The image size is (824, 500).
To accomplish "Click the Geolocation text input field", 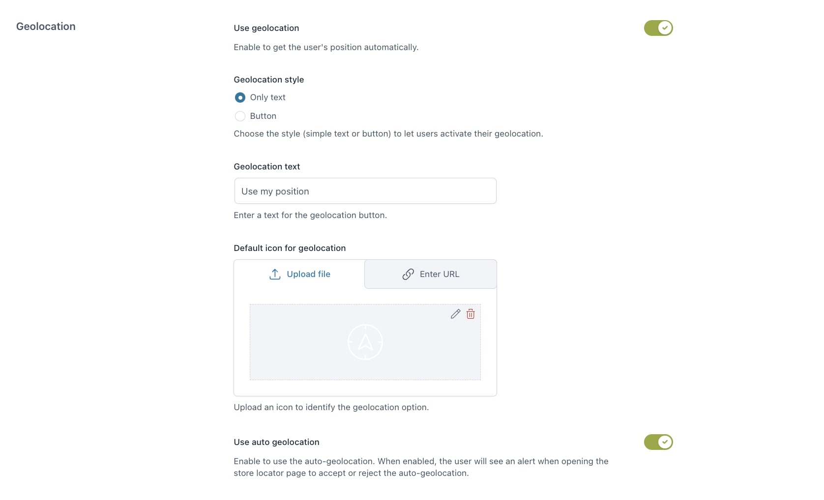I will (365, 191).
